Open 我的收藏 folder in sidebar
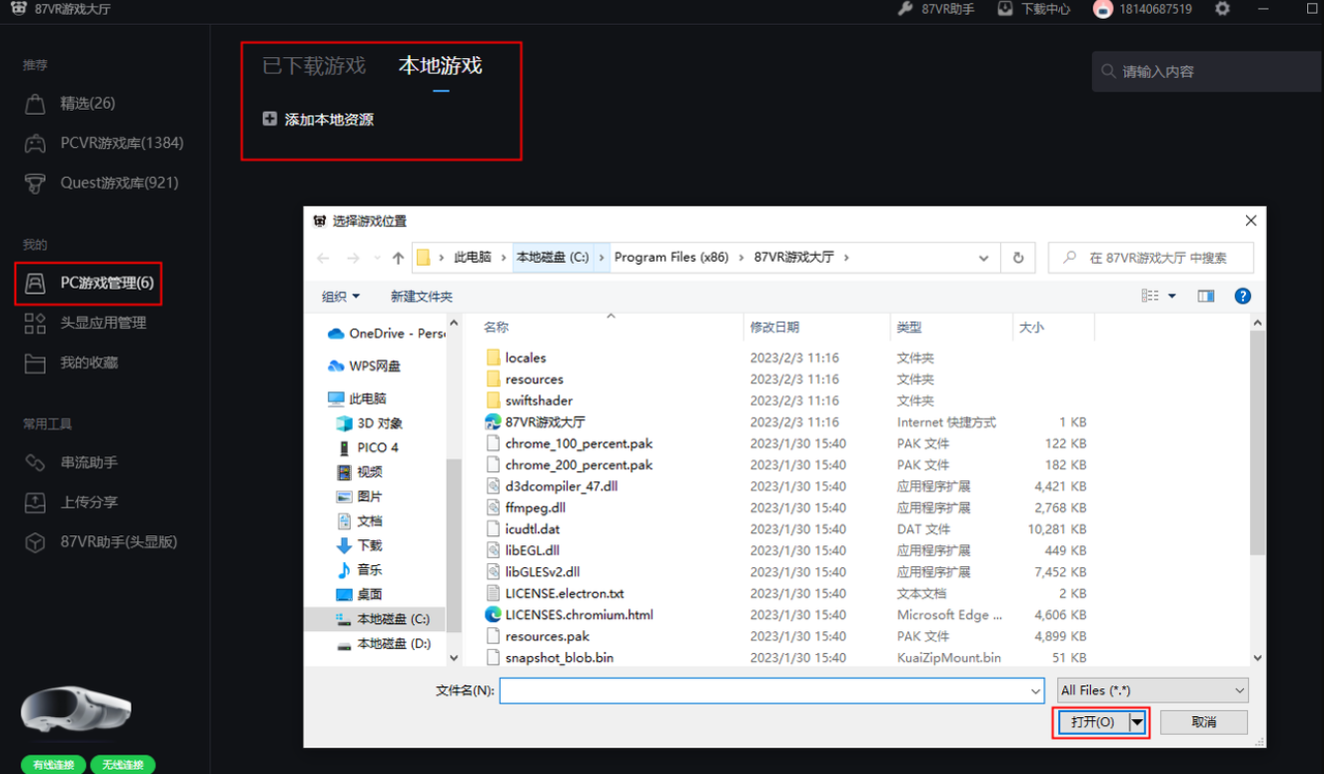 click(x=71, y=363)
